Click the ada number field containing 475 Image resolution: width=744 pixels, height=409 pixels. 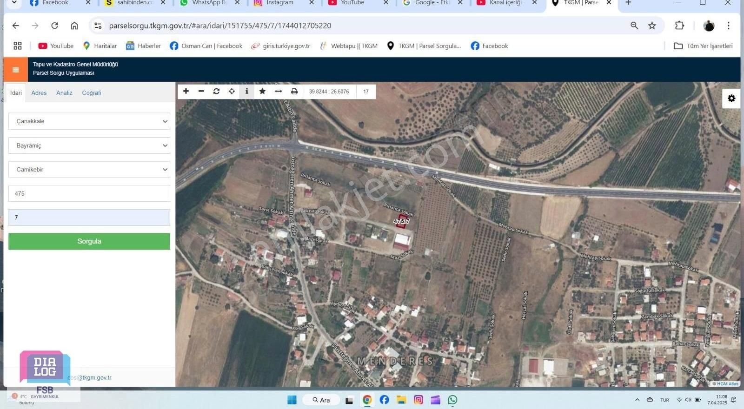tap(89, 194)
